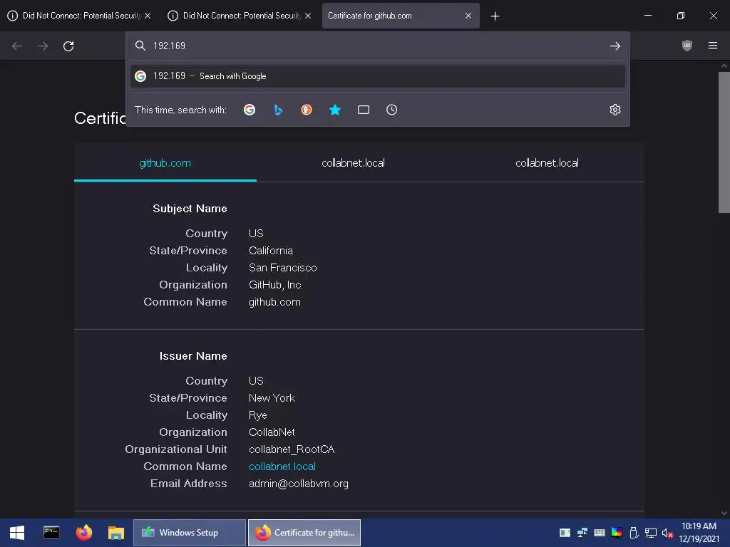730x547 pixels.
Task: Open the collabnet.local issuer Common Name link
Action: [x=282, y=467]
